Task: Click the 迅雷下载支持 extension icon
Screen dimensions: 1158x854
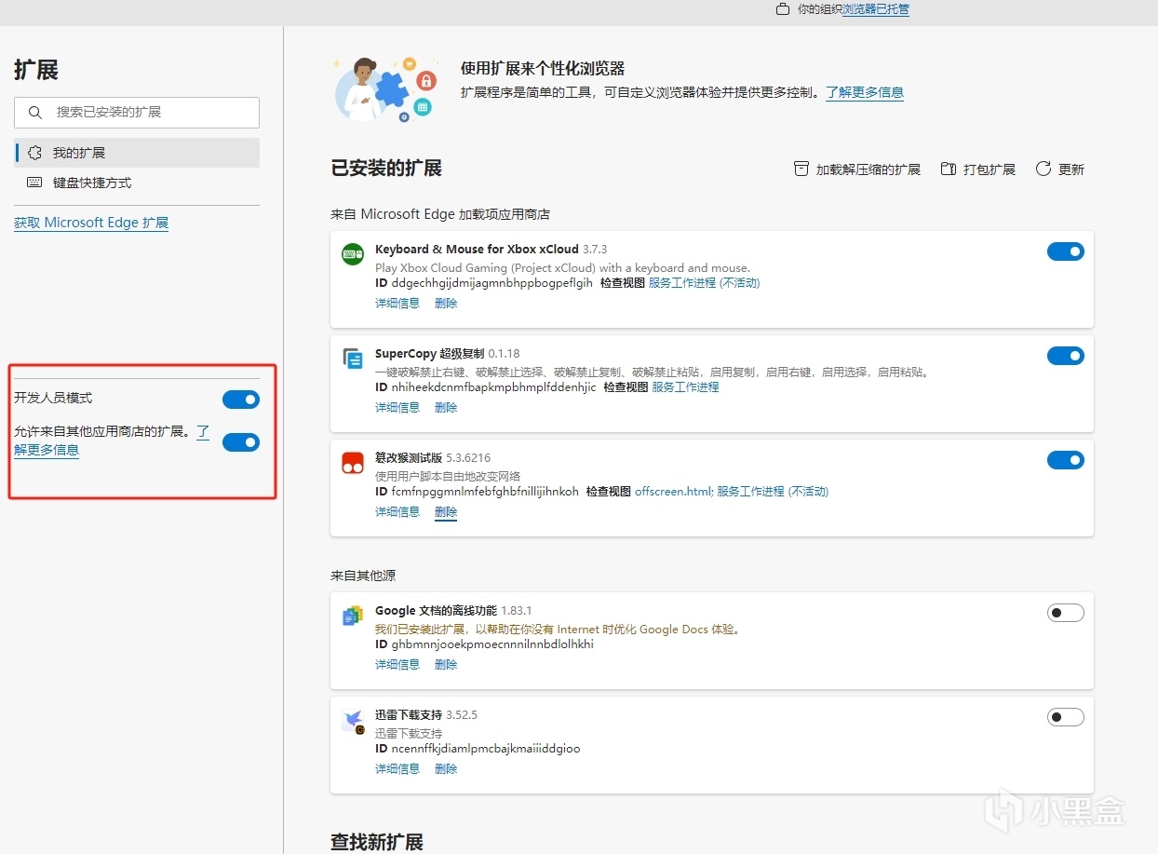Action: [x=353, y=721]
